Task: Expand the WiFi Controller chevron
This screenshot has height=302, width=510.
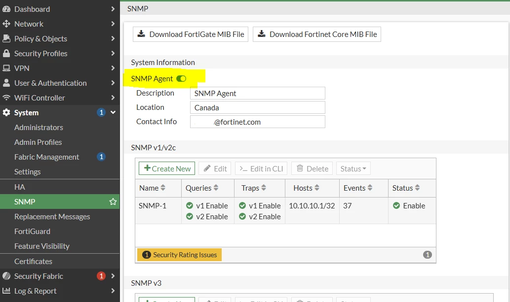Action: (x=113, y=98)
